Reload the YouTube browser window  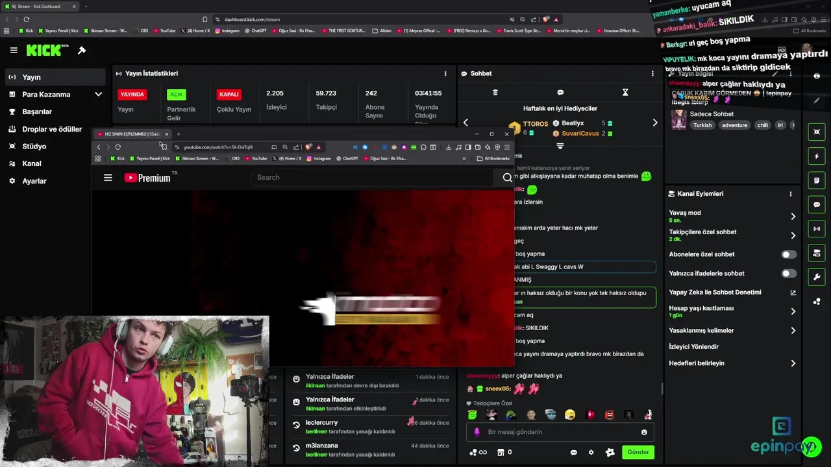point(118,147)
